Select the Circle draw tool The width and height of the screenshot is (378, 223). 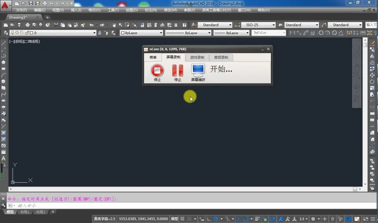click(4, 81)
